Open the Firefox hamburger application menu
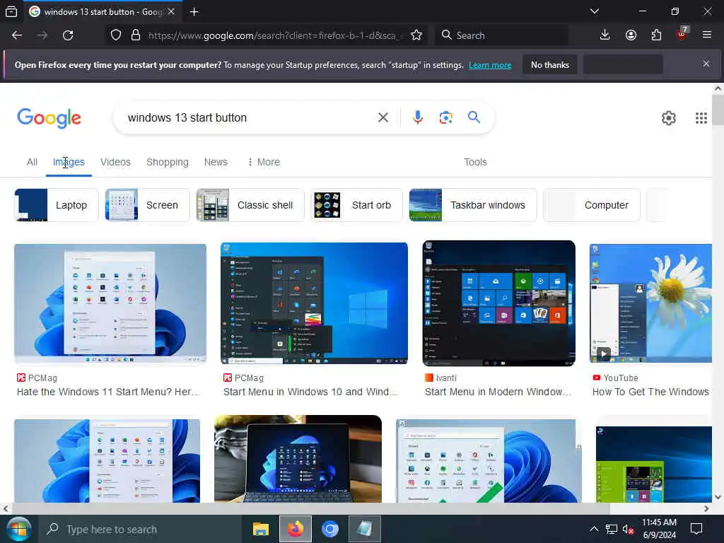Viewport: 724px width, 543px height. [707, 35]
